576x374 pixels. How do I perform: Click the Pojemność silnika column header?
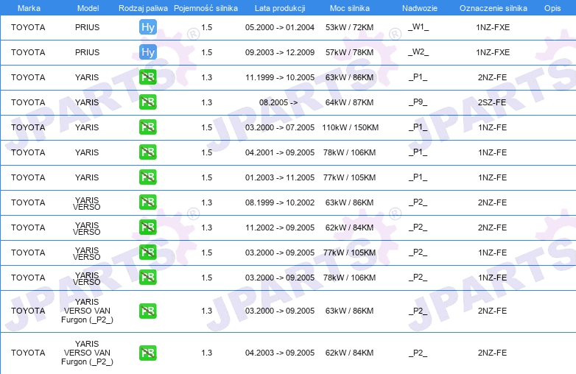point(206,8)
